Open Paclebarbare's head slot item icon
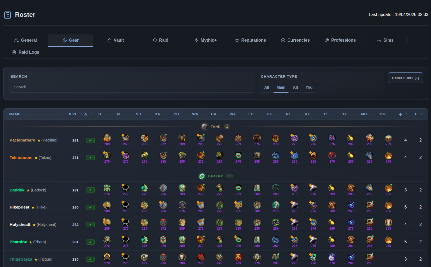The image size is (431, 267). click(x=107, y=138)
